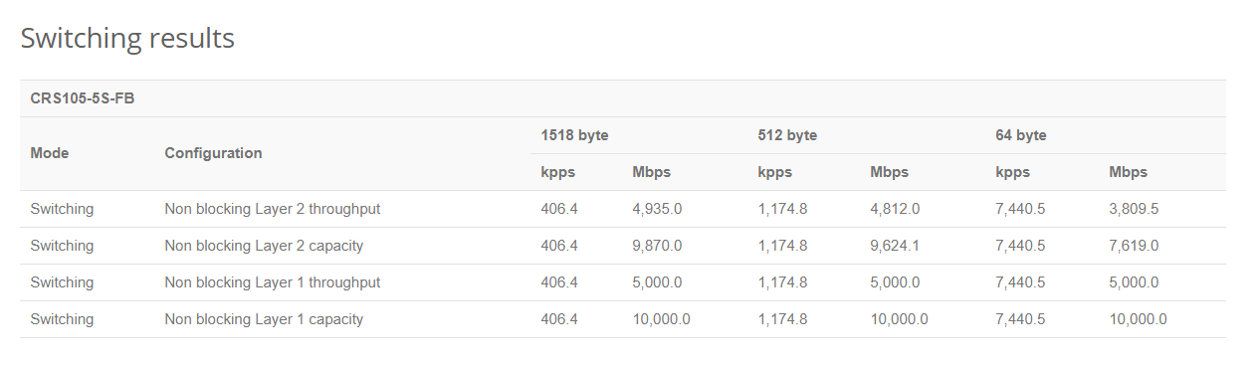Click the 7,619.0 Mbps cell
This screenshot has width=1257, height=369.
tap(1134, 246)
